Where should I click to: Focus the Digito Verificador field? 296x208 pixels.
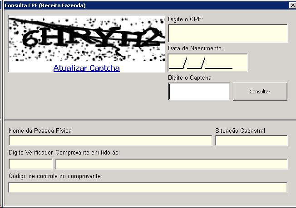(30, 164)
